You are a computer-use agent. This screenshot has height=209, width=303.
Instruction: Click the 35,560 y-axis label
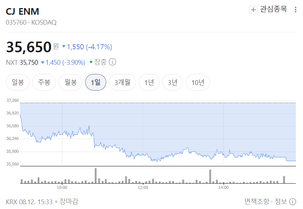click(x=13, y=164)
